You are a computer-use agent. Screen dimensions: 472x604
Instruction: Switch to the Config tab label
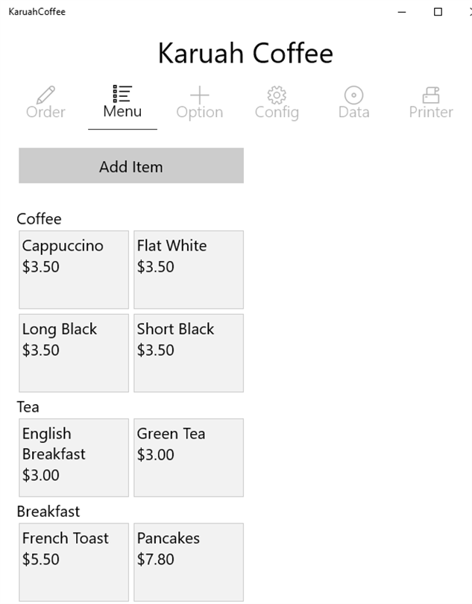(277, 113)
